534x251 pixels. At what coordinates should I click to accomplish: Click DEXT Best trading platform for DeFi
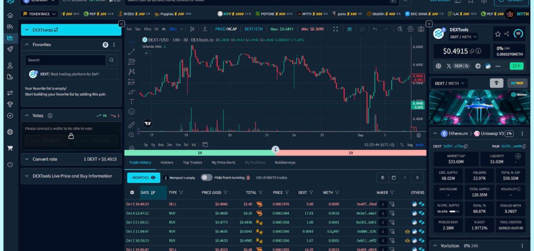click(71, 74)
